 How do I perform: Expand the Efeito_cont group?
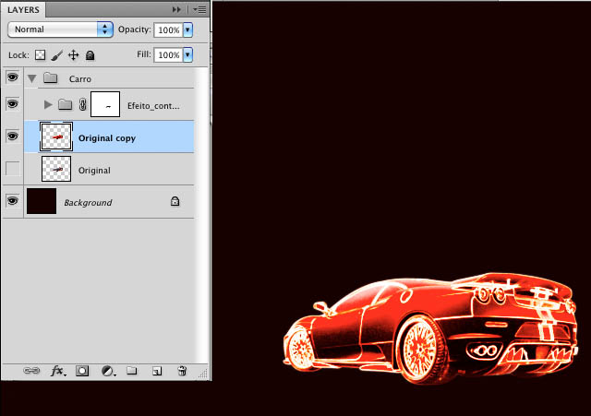click(48, 104)
